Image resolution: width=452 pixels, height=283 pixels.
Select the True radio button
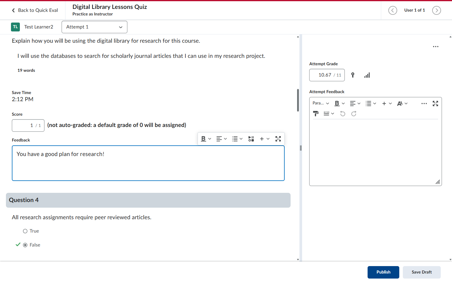coord(25,231)
